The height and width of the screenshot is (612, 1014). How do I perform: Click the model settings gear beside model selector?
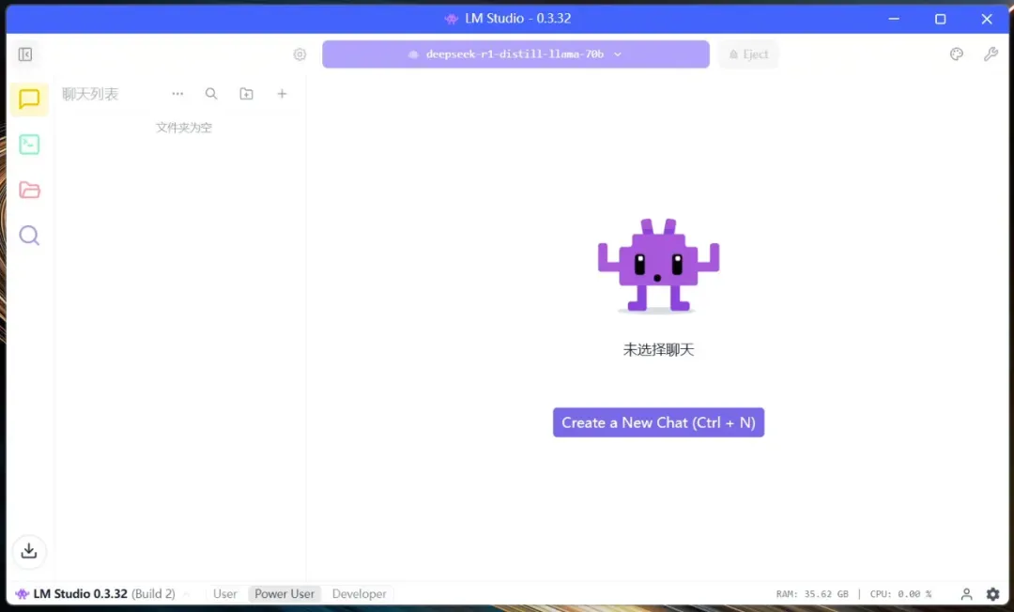pyautogui.click(x=300, y=54)
